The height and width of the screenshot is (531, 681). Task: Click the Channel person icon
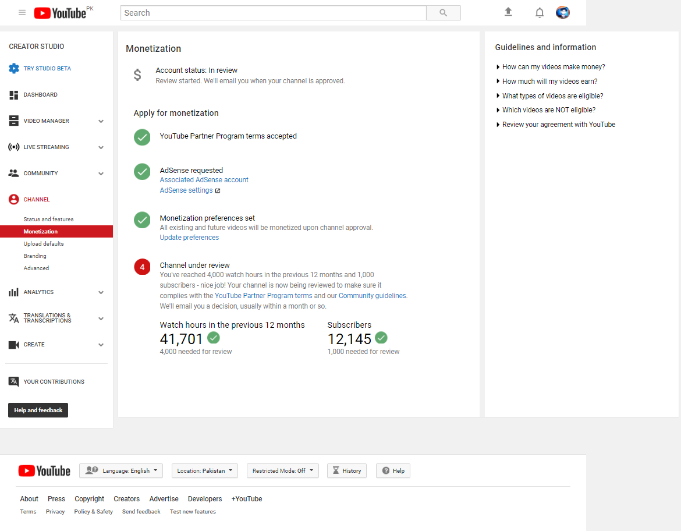pyautogui.click(x=14, y=200)
